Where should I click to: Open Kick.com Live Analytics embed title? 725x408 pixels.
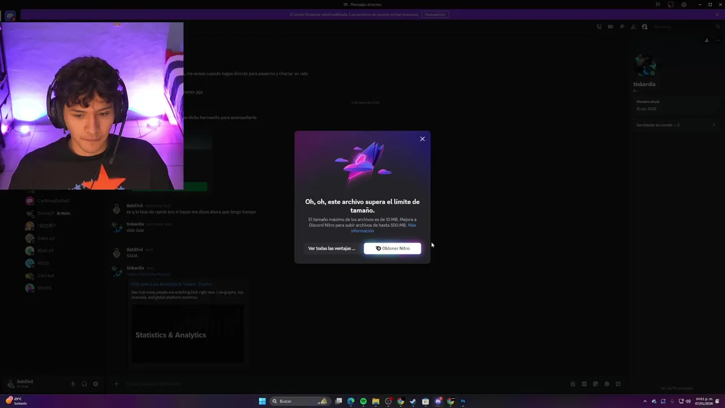click(x=172, y=284)
